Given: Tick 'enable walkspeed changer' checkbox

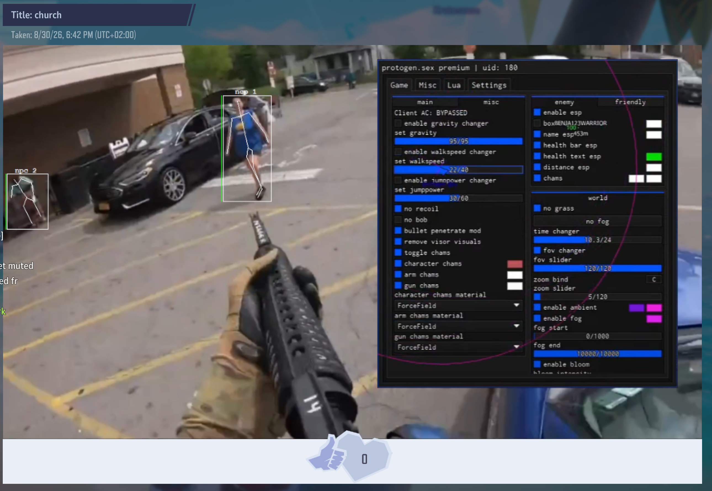Looking at the screenshot, I should [398, 152].
